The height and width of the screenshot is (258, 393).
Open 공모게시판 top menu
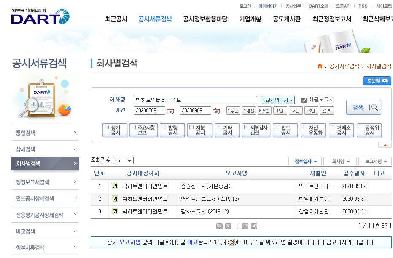[x=287, y=19]
